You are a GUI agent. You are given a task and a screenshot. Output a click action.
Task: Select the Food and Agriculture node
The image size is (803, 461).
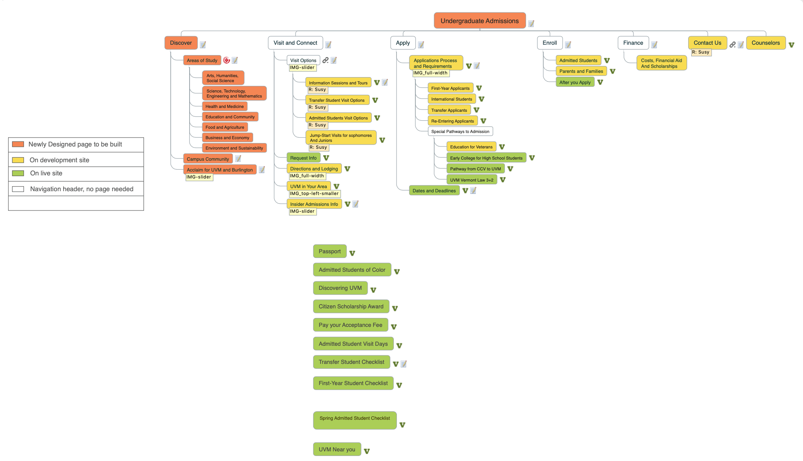[225, 127]
